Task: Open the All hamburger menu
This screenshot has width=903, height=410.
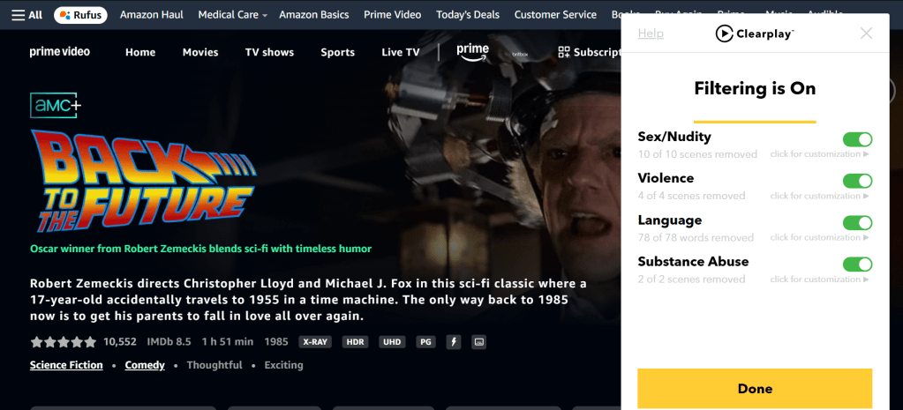Action: [x=27, y=15]
